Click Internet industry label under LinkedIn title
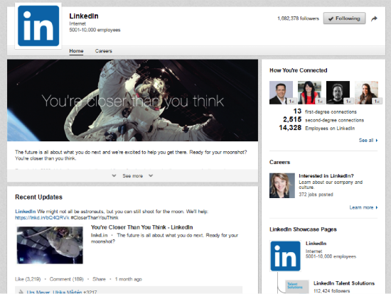This screenshot has height=294, width=391. coord(77,23)
